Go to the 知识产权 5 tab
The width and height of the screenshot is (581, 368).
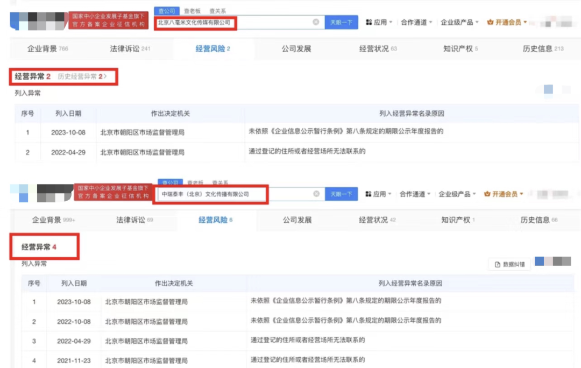[x=460, y=49]
